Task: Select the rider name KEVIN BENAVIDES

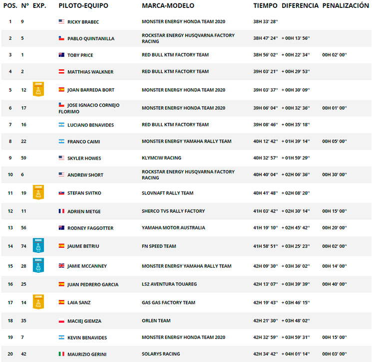Action: (87, 338)
